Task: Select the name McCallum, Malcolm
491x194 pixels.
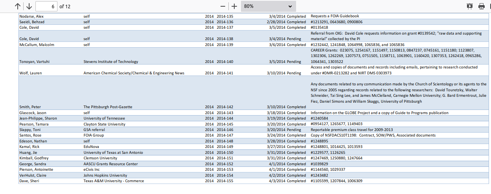Action: pyautogui.click(x=37, y=45)
